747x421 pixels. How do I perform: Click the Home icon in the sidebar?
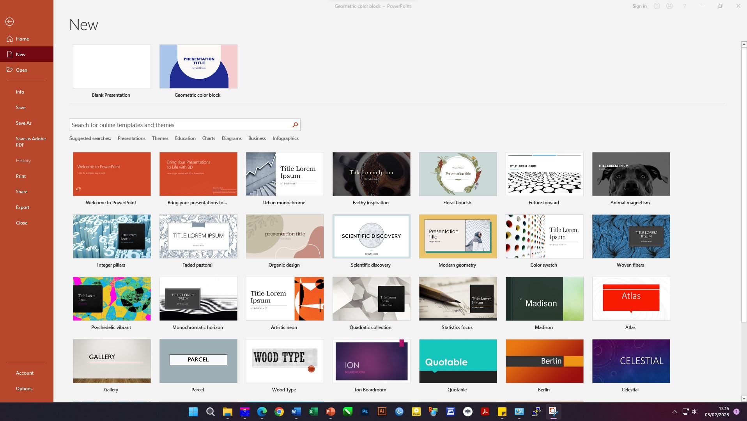10,39
